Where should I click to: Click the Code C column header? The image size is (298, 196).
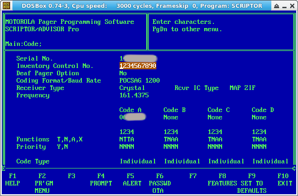point(218,110)
